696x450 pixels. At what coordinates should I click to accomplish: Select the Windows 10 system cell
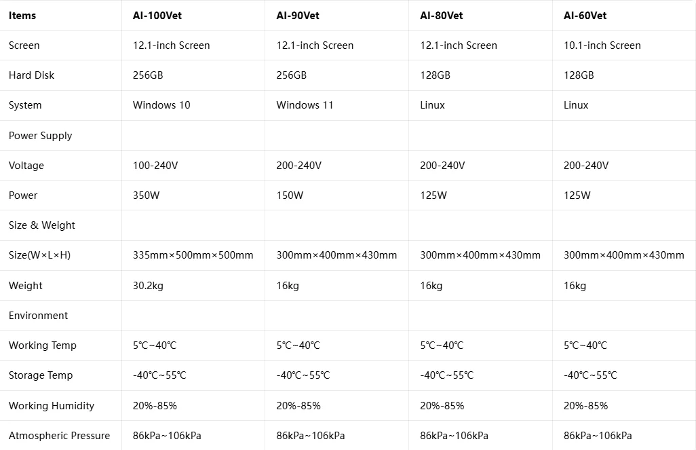click(x=161, y=105)
